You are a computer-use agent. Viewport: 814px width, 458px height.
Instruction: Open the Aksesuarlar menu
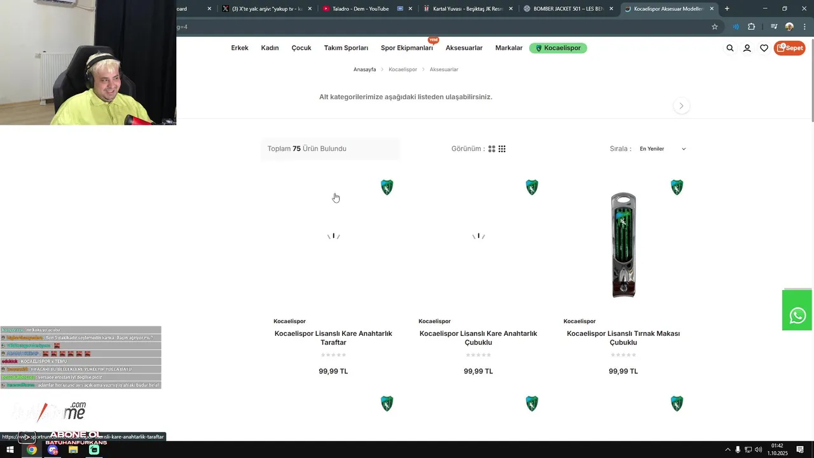[x=464, y=48]
